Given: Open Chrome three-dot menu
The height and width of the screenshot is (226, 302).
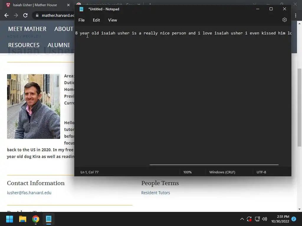Looking at the screenshot, I should pyautogui.click(x=296, y=15).
